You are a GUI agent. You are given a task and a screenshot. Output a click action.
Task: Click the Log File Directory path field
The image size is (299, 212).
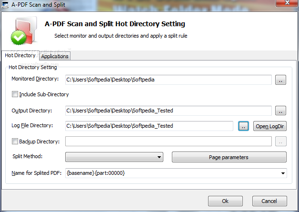pos(149,126)
